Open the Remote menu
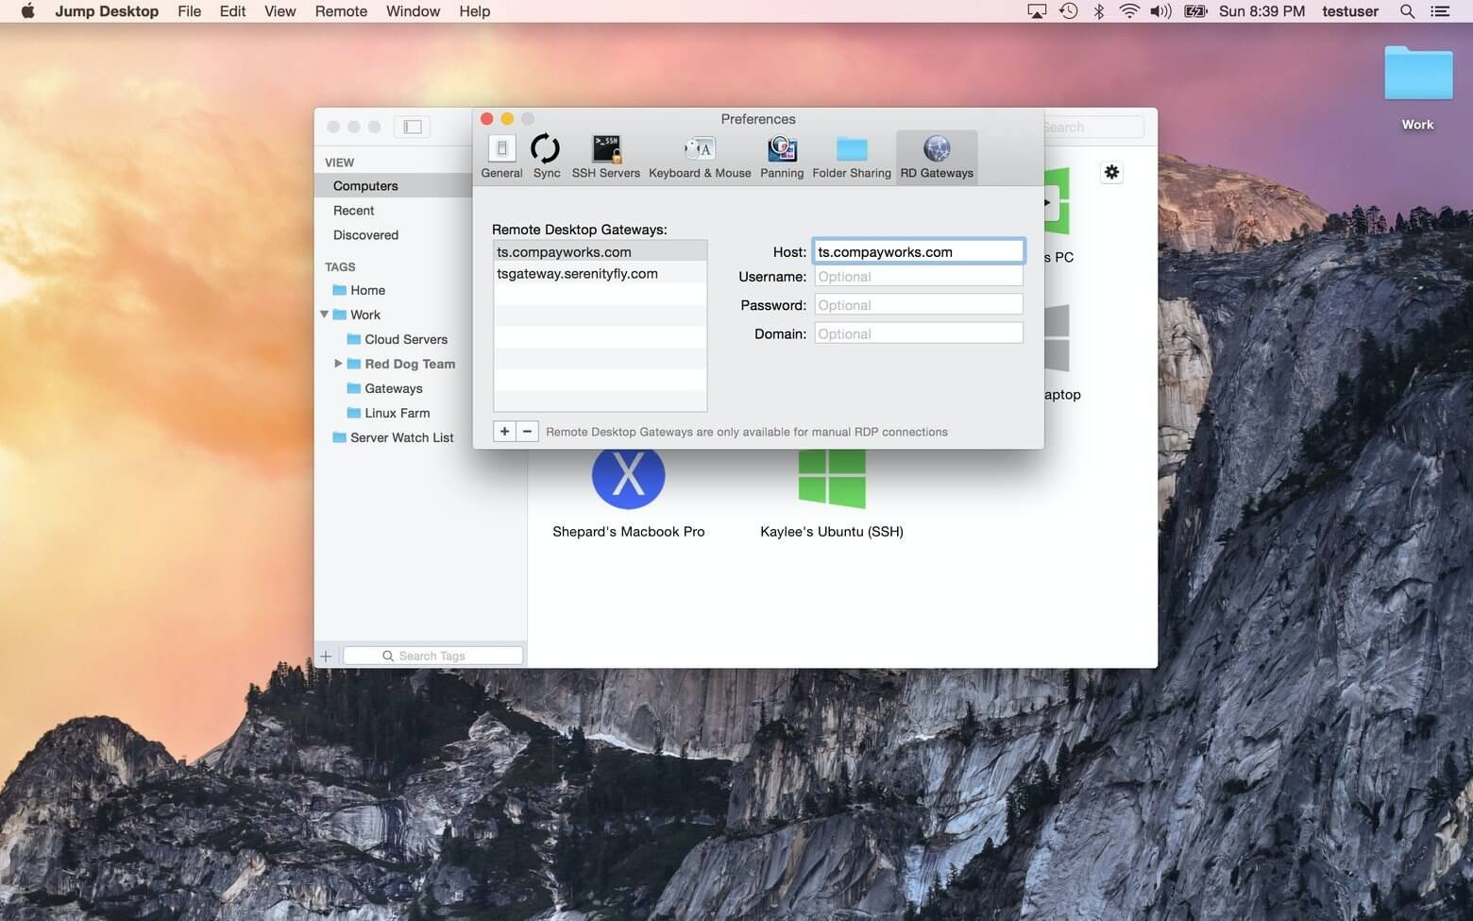This screenshot has height=921, width=1473. pos(340,11)
